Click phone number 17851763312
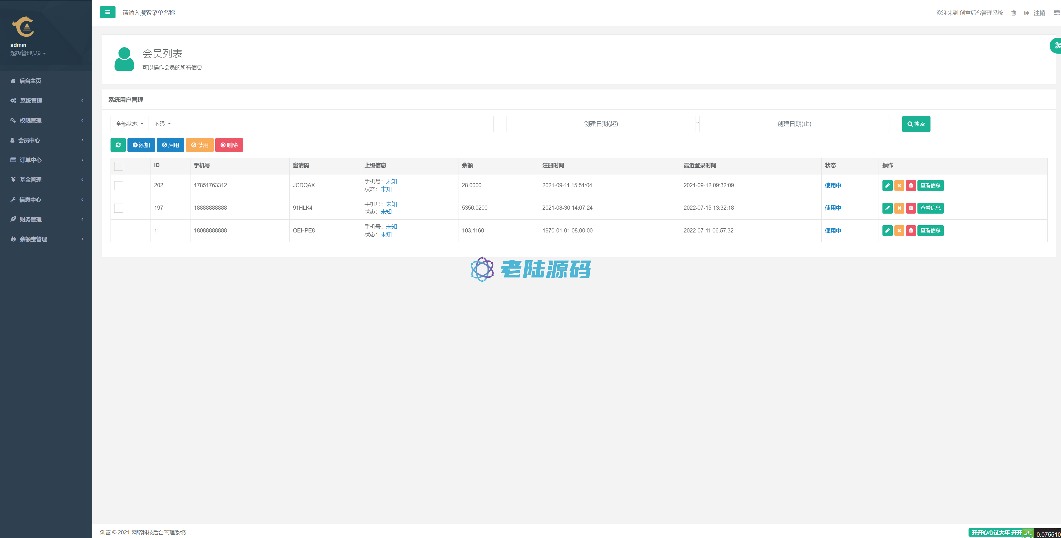Image resolution: width=1061 pixels, height=538 pixels. pos(210,185)
